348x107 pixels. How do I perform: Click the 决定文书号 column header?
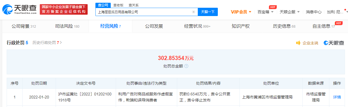coord(86,83)
